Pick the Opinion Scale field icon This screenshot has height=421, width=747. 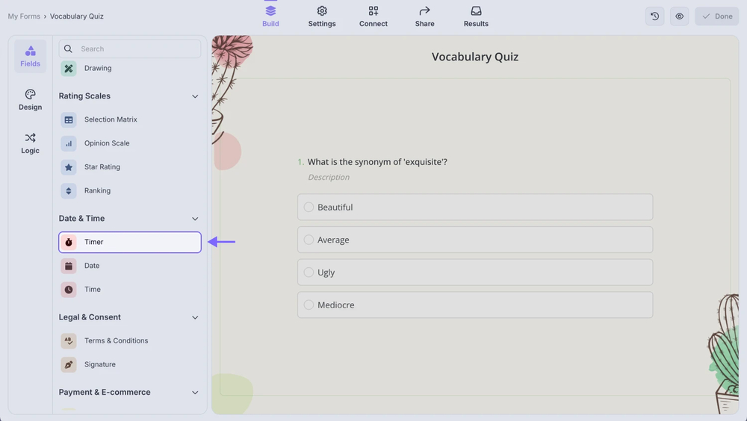click(x=69, y=143)
